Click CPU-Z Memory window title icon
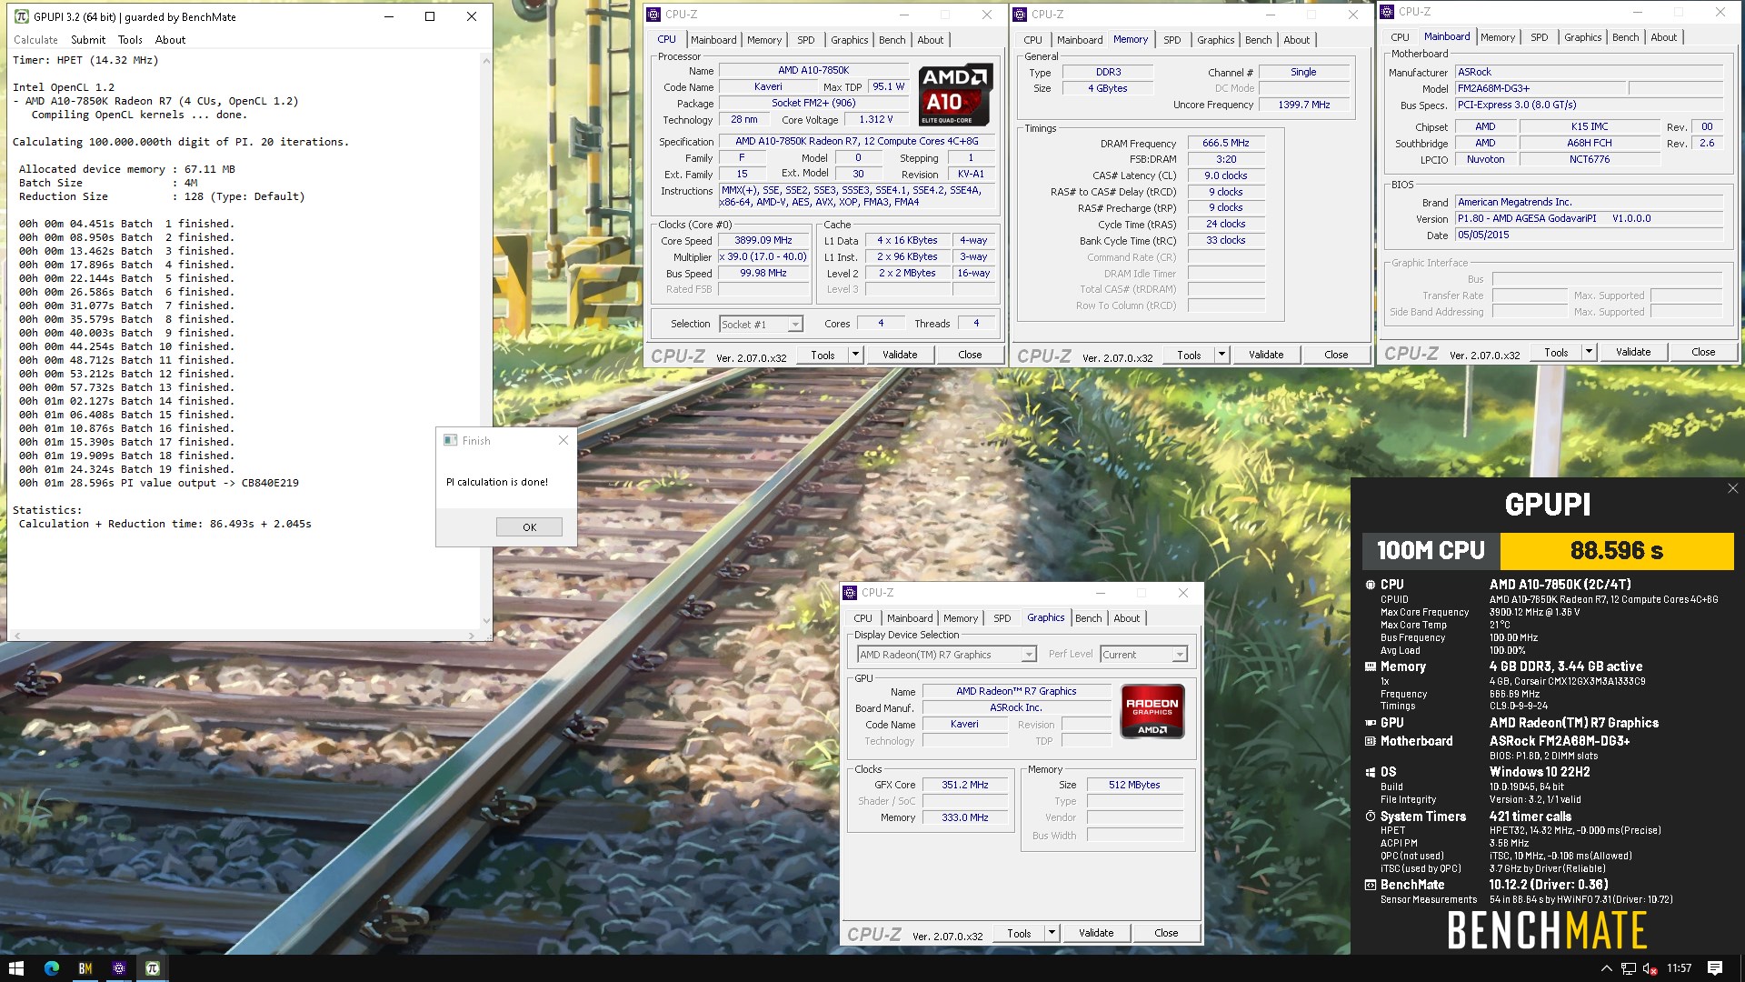 click(1020, 15)
